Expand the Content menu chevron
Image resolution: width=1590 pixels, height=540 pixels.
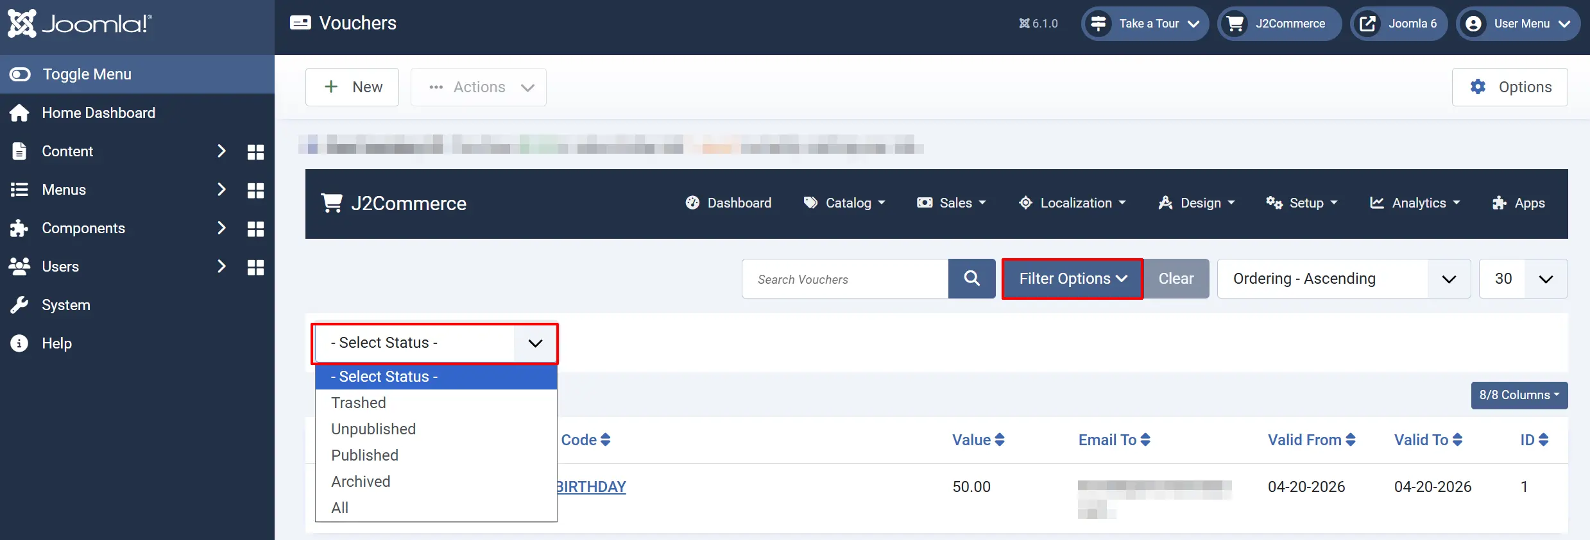click(x=221, y=151)
